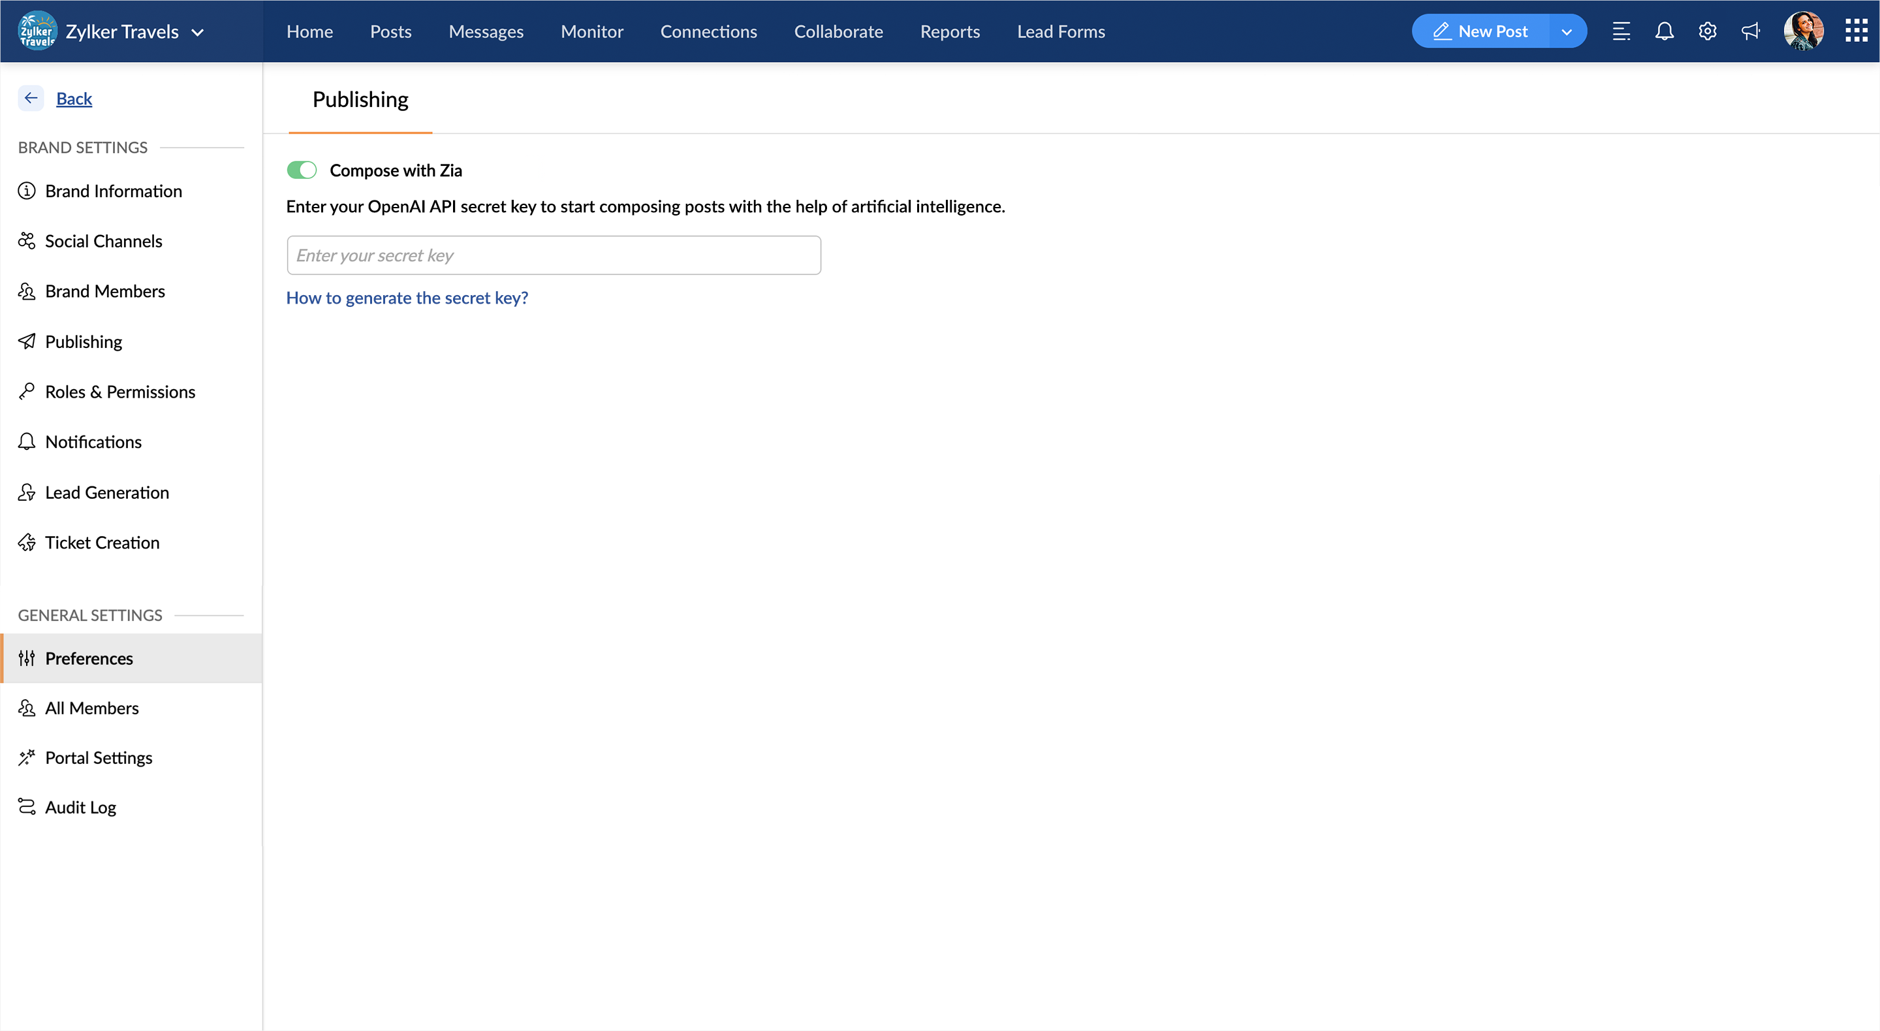1880x1031 pixels.
Task: Expand the New Post dropdown arrow
Action: pyautogui.click(x=1567, y=31)
